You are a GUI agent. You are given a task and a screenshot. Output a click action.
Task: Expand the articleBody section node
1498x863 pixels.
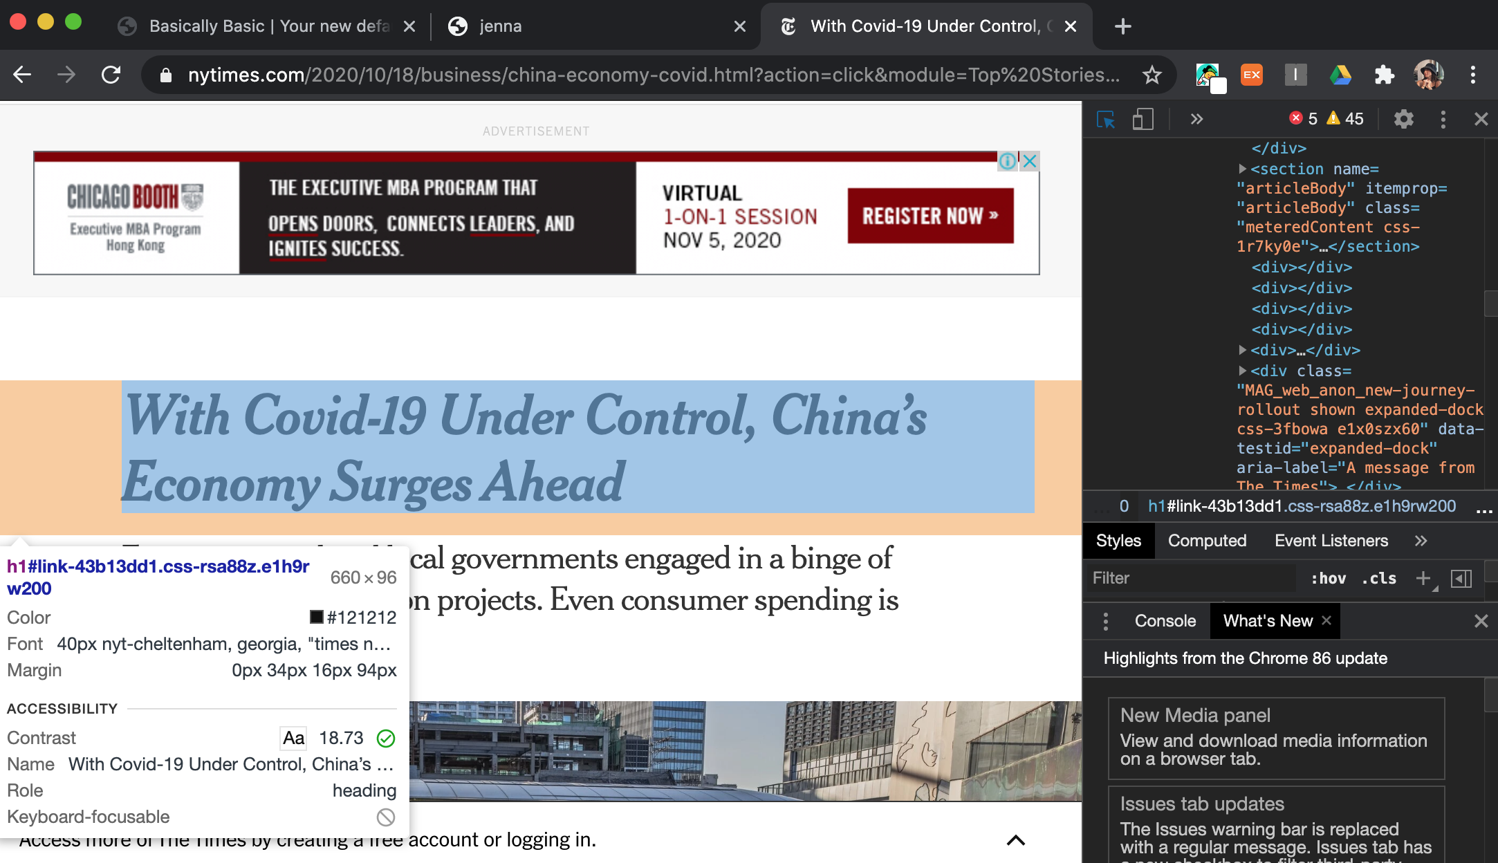[x=1243, y=169]
